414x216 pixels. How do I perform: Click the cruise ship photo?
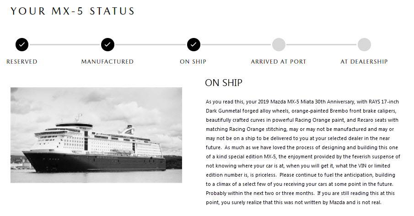pyautogui.click(x=96, y=135)
